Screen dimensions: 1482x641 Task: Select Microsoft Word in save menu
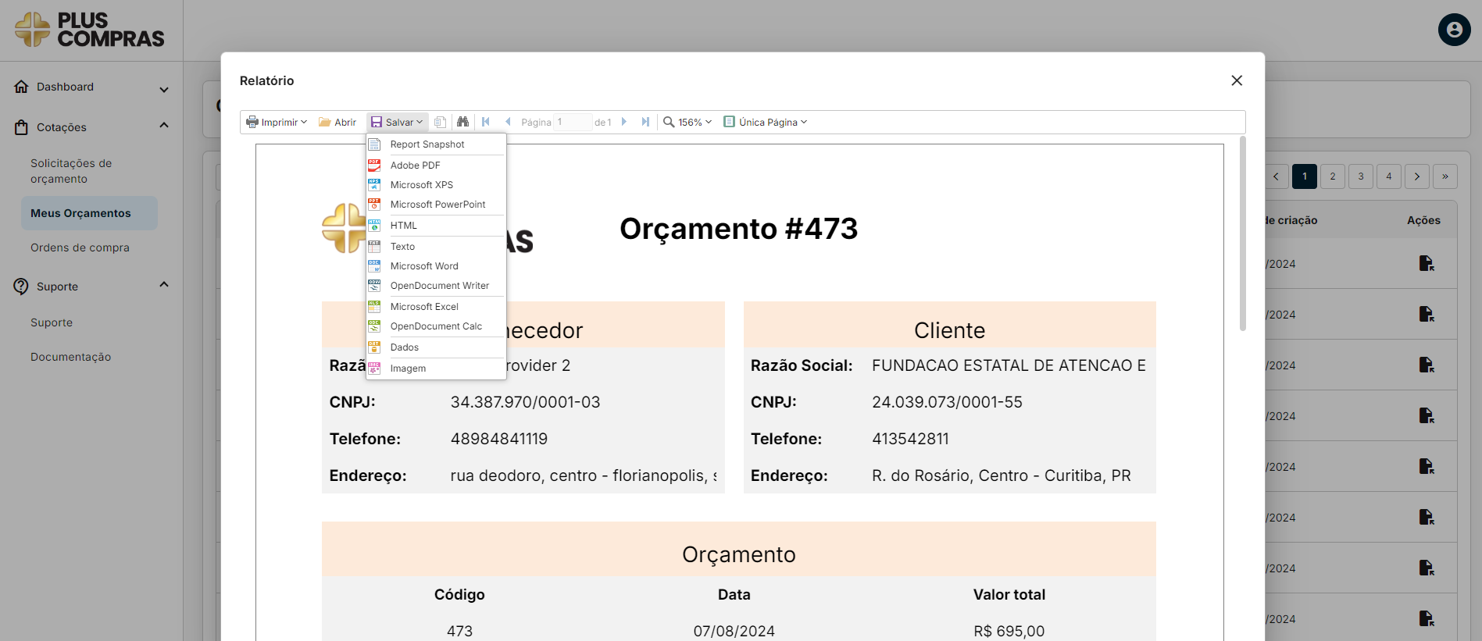click(x=424, y=266)
